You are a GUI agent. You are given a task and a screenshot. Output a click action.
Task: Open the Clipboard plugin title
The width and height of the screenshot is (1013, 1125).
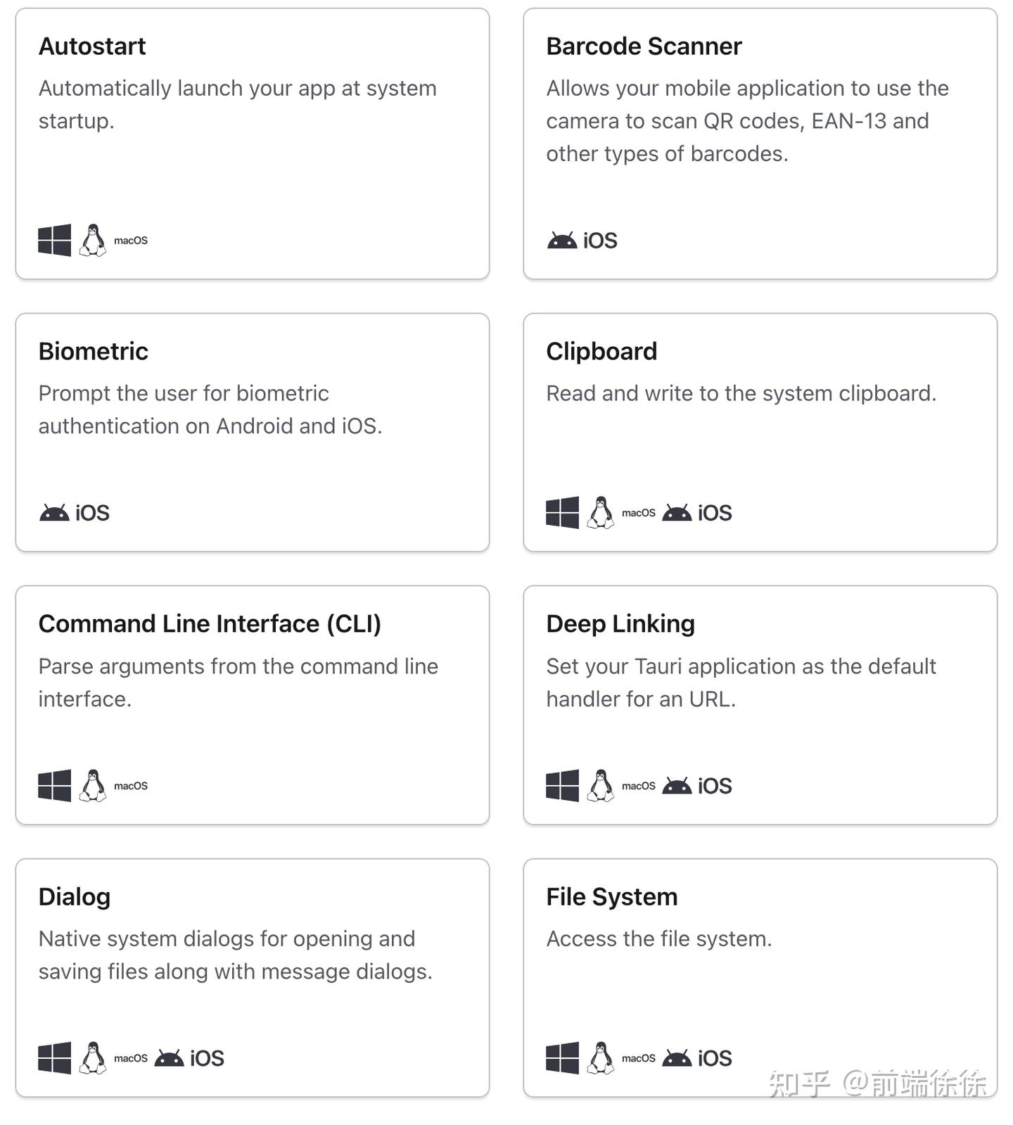[601, 351]
